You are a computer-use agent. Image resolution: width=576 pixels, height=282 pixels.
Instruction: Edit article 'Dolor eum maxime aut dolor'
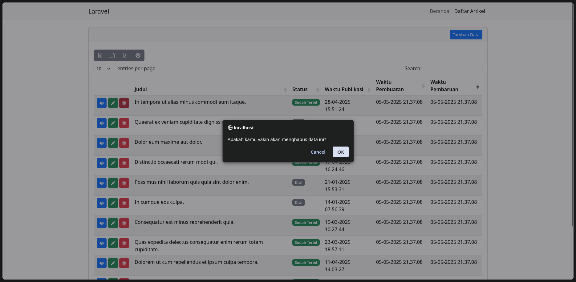113,143
